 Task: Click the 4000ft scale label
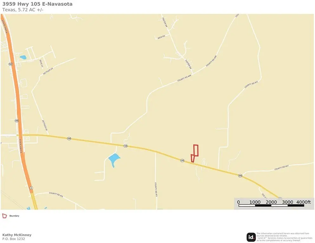click(x=304, y=202)
